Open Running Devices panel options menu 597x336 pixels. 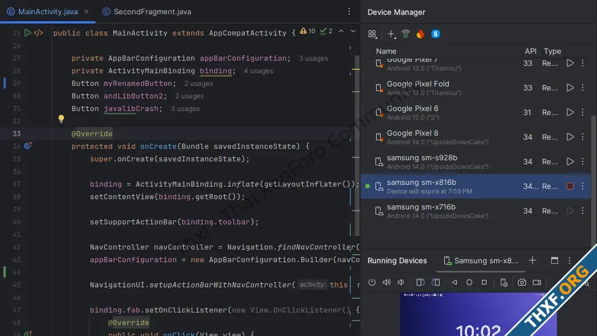pos(570,260)
